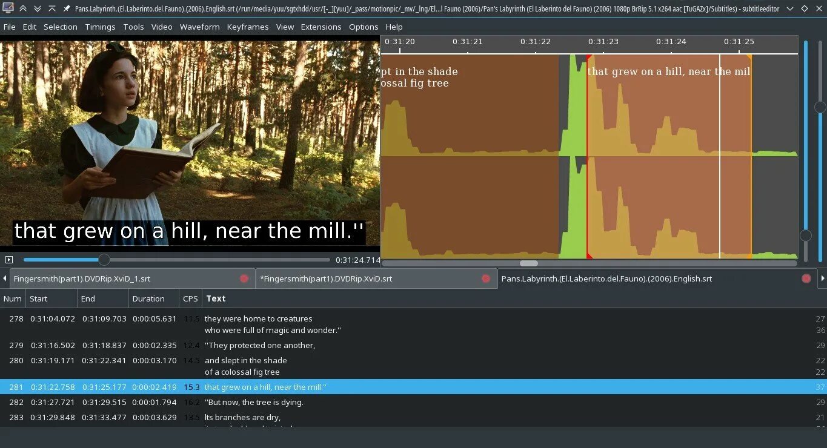Click the video play button below the preview
Image resolution: width=827 pixels, height=448 pixels.
(8, 260)
